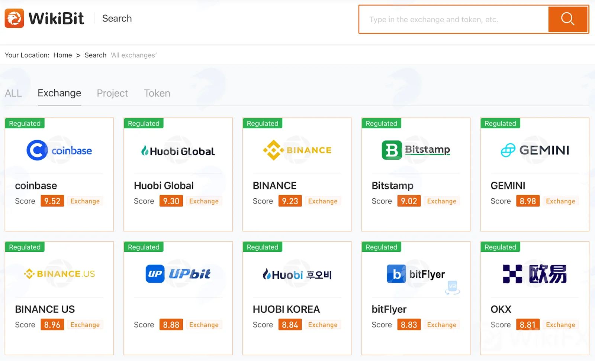The image size is (595, 361).
Task: Select the GEMINI logo
Action: (x=535, y=150)
